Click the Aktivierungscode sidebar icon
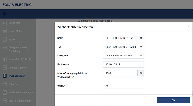 4,68
